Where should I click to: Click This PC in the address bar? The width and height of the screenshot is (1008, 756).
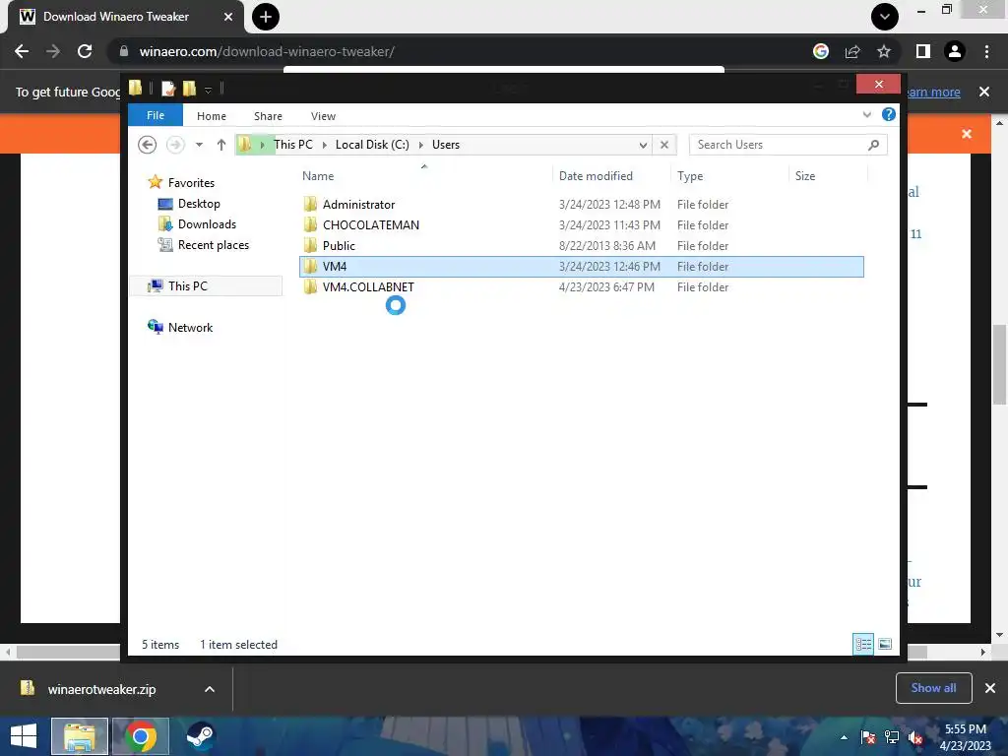point(293,145)
